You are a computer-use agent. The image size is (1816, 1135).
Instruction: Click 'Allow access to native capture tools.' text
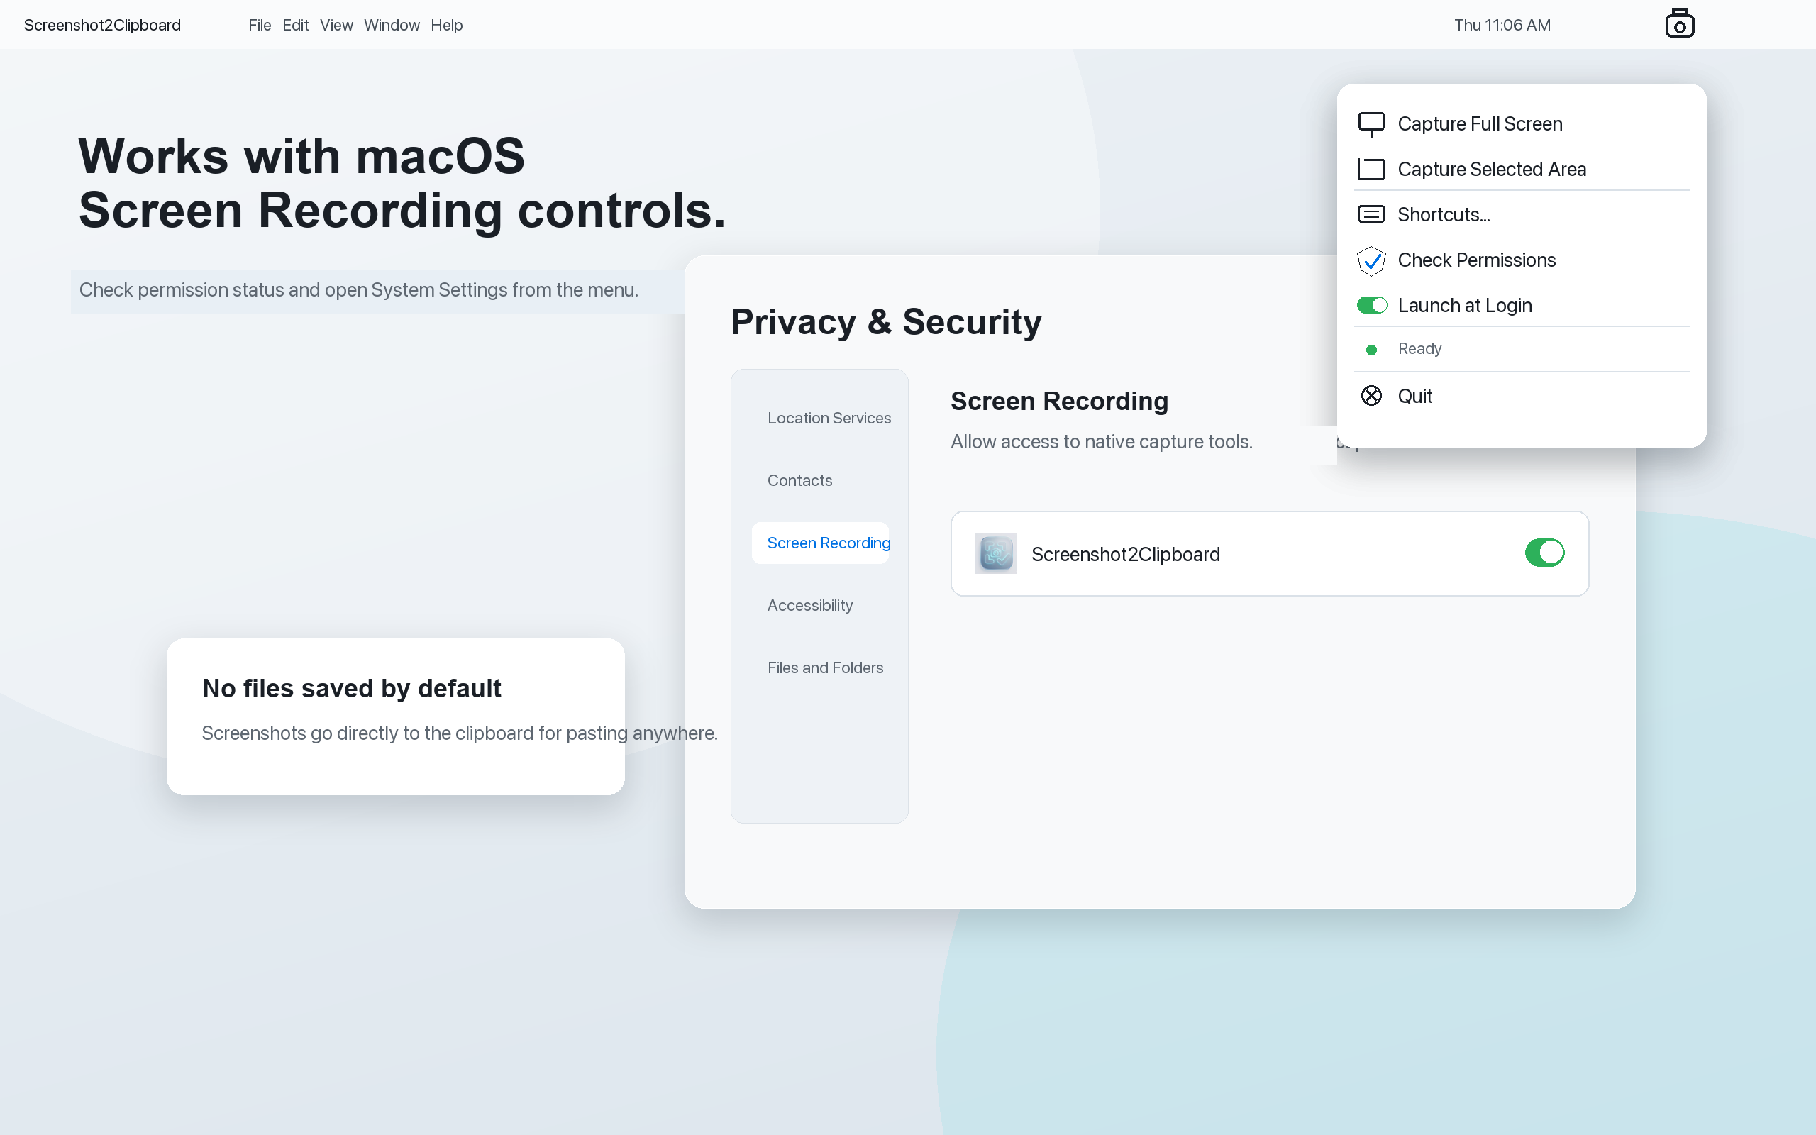1101,441
